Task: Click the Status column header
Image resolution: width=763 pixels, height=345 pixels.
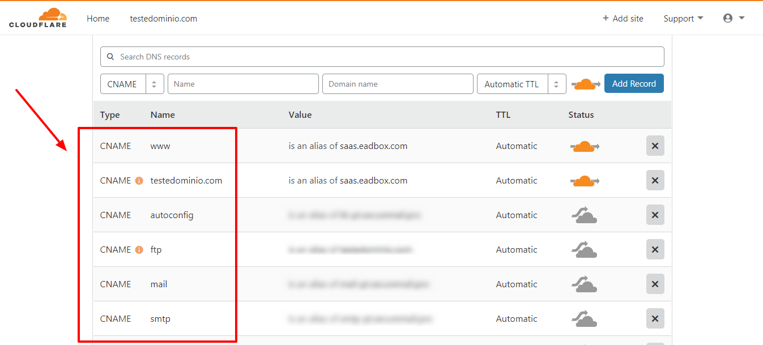Action: click(581, 115)
